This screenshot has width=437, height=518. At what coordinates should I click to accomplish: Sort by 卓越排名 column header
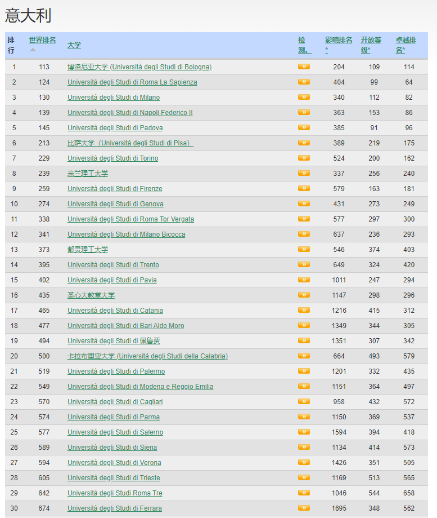pyautogui.click(x=406, y=45)
